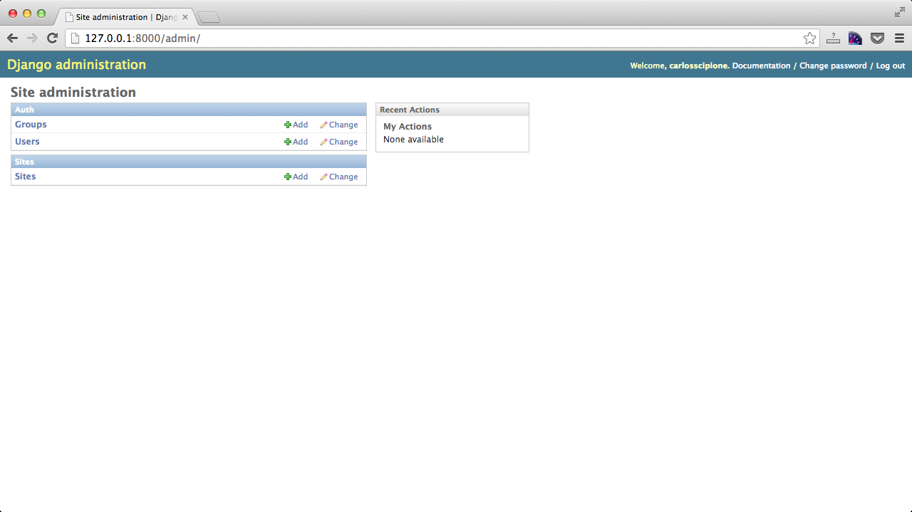
Task: Open the Groups model link
Action: coord(31,125)
